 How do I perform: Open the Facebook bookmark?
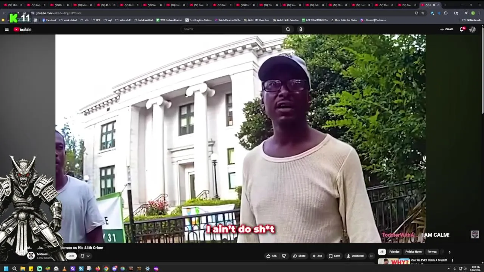tap(49, 20)
